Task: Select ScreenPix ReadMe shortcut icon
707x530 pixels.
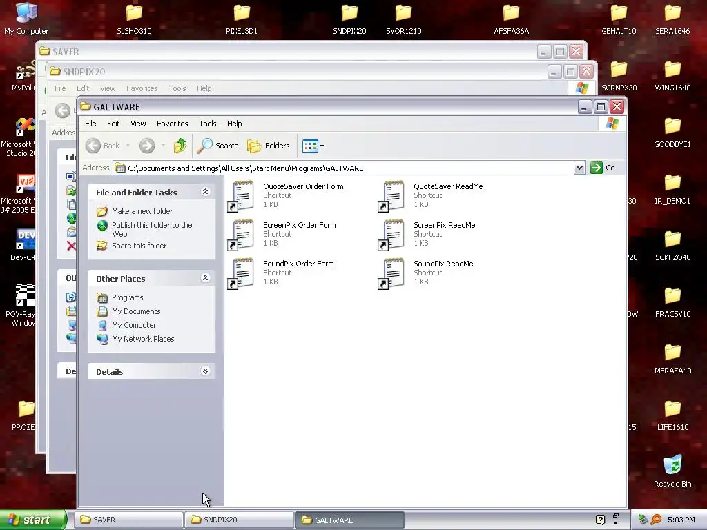Action: pos(391,235)
